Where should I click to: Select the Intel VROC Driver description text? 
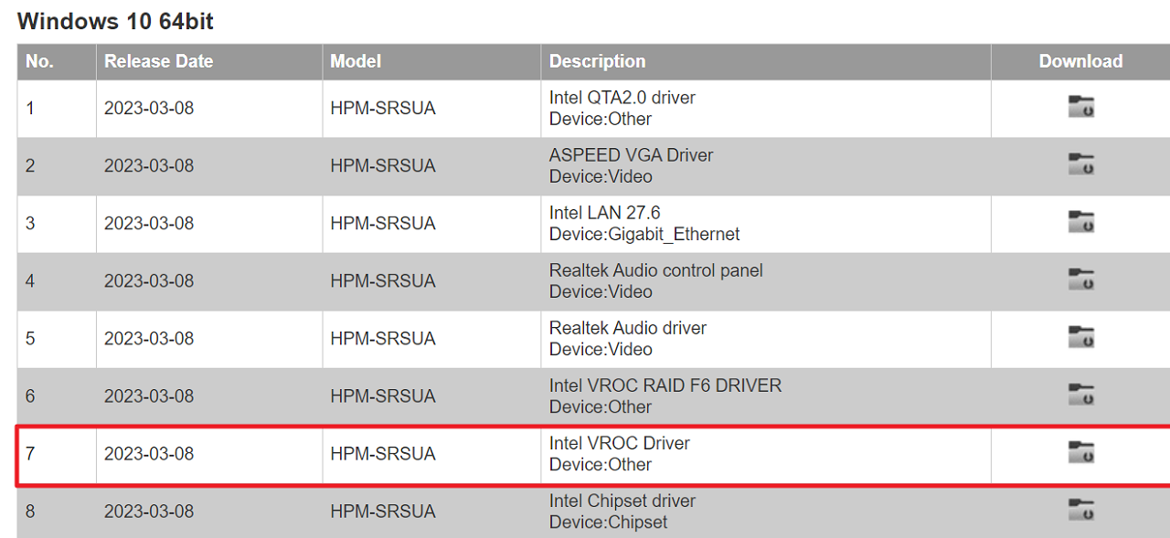[x=619, y=443]
